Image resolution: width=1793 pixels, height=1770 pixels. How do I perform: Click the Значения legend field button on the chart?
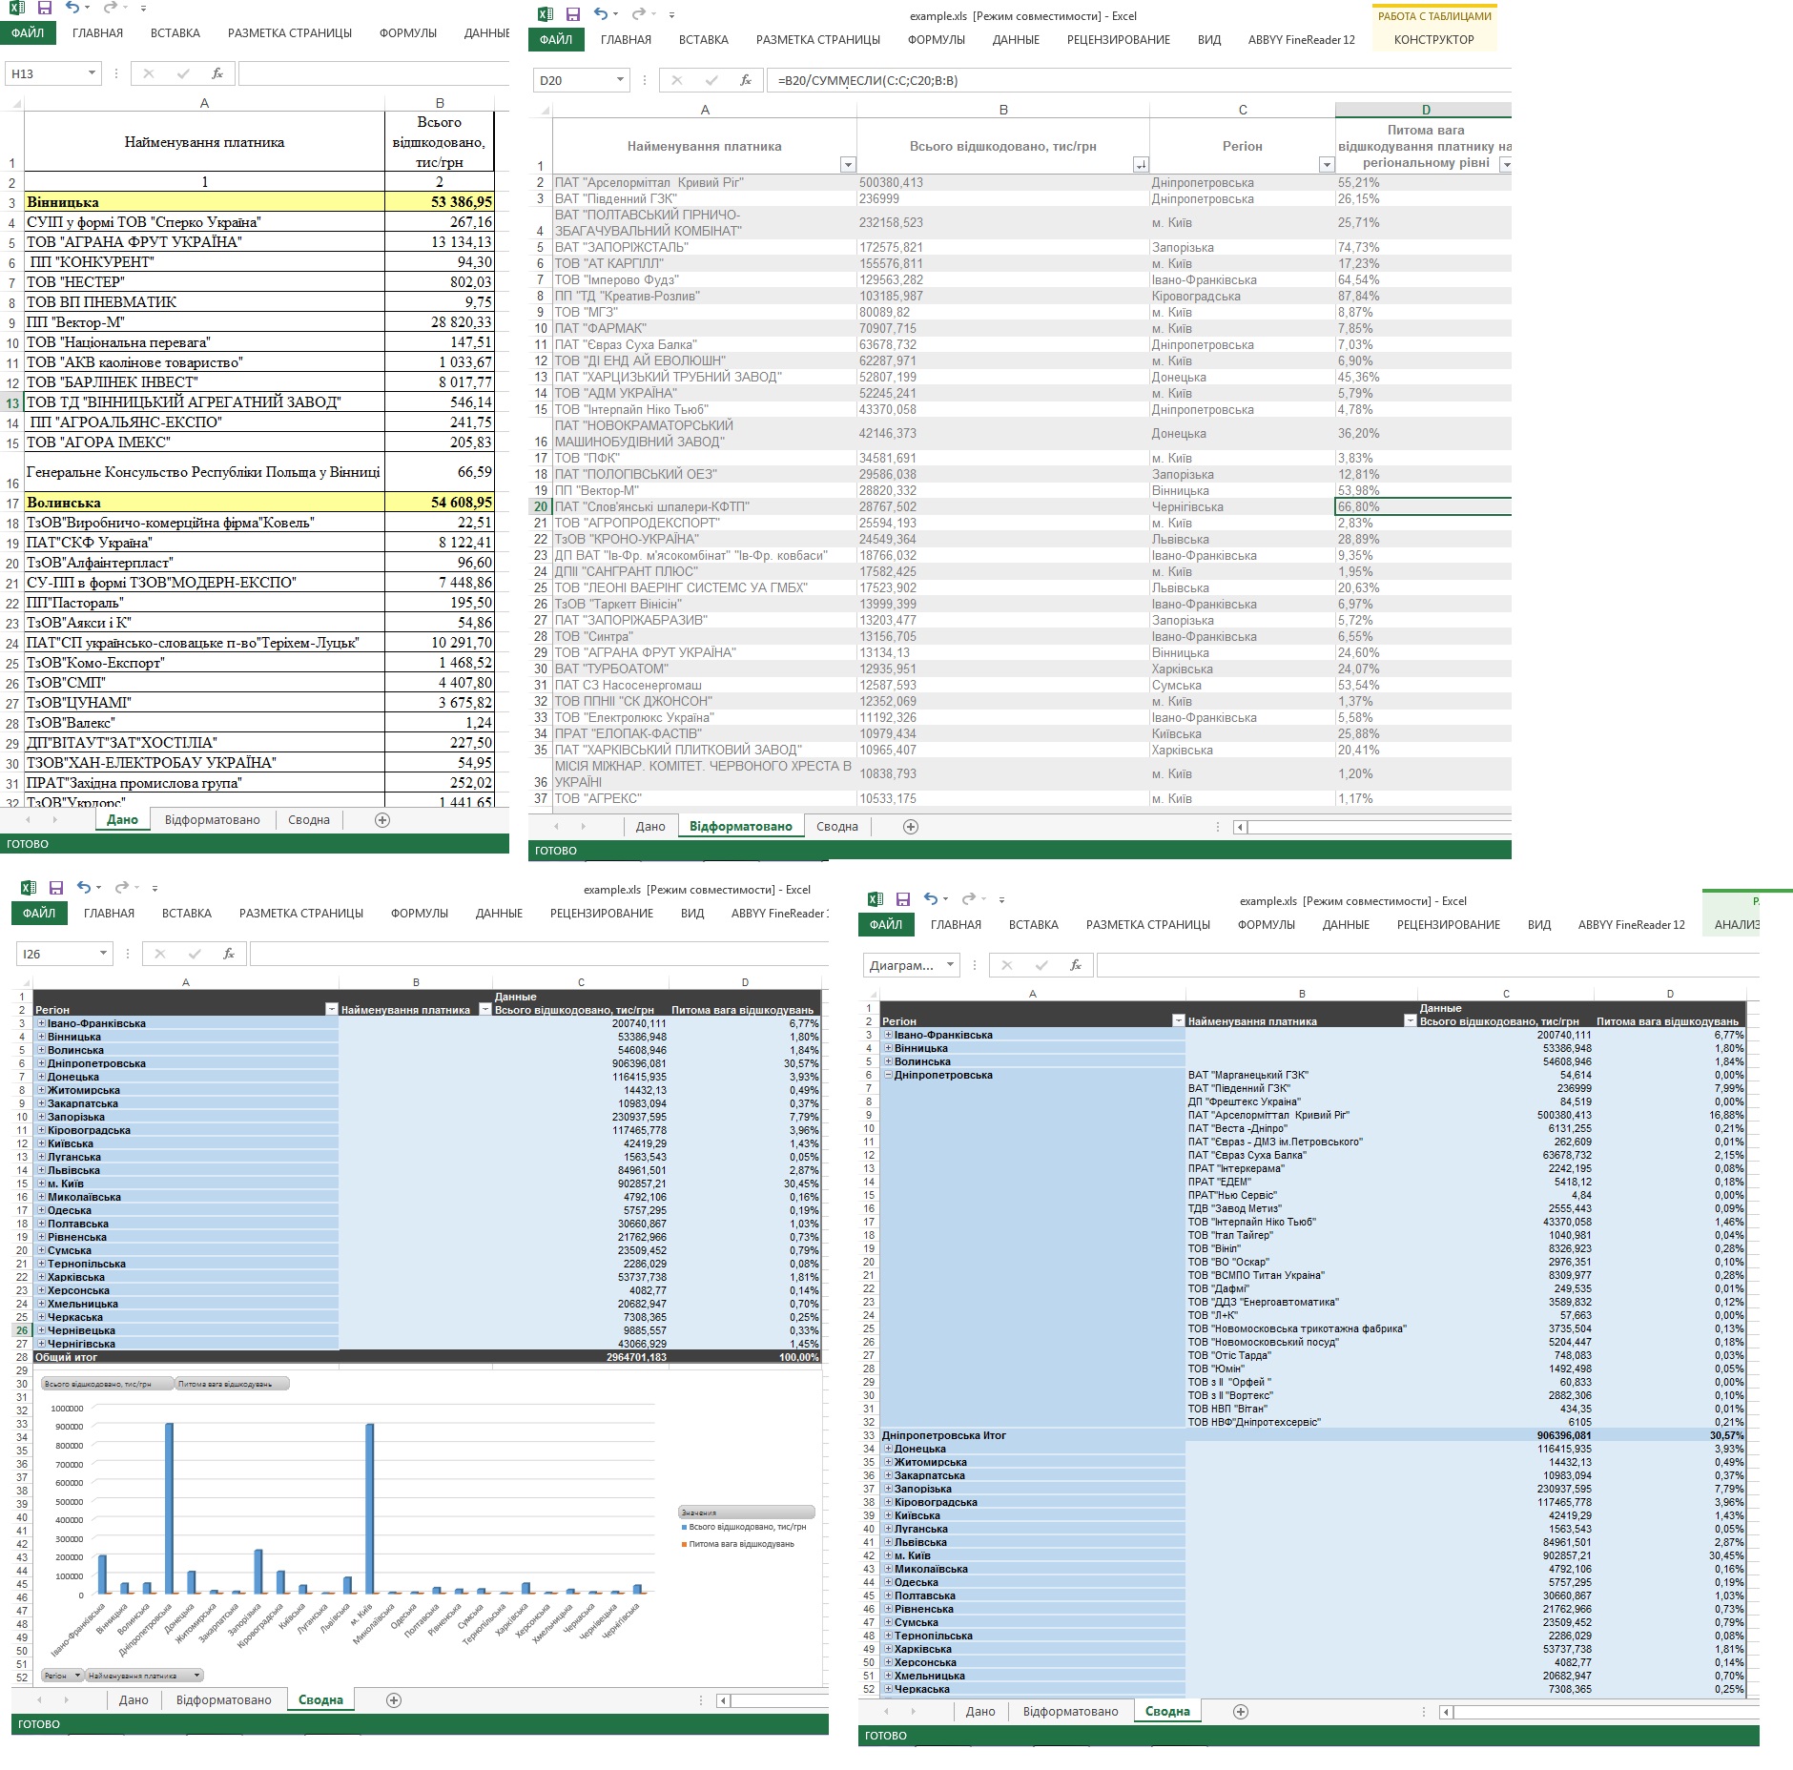[747, 1513]
